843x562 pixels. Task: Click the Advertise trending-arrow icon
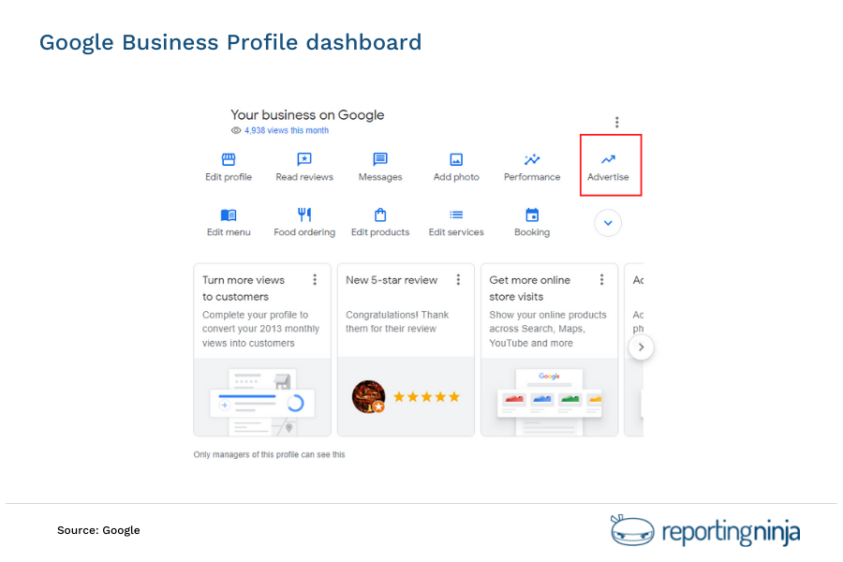[608, 159]
